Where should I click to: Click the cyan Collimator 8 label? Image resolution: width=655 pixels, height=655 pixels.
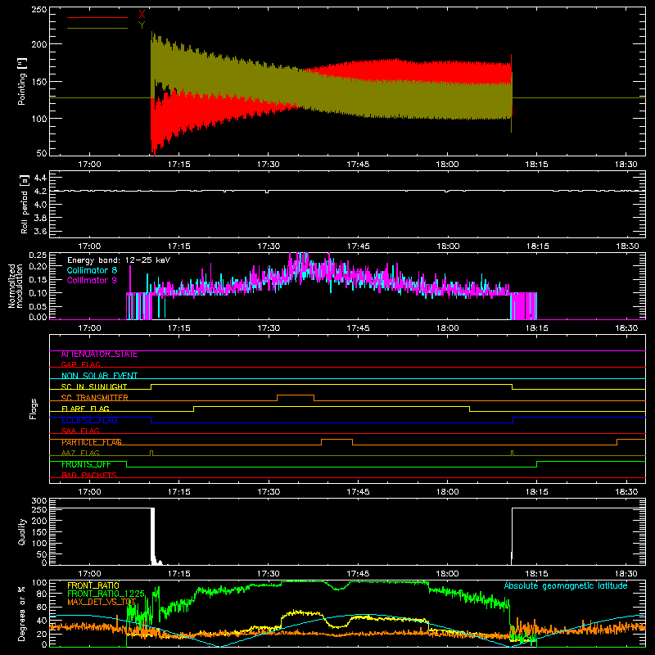coord(92,270)
